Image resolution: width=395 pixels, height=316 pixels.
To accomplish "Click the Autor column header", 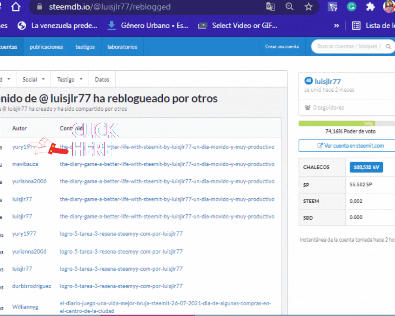I will point(19,128).
